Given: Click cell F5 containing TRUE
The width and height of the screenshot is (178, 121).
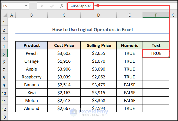Looking at the screenshot, I should [156, 53].
